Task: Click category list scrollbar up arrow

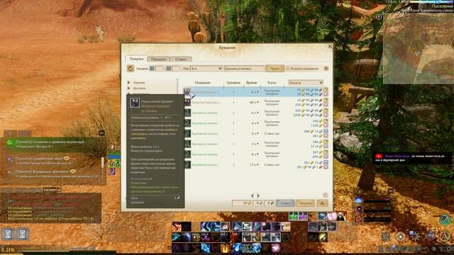Action: click(x=177, y=80)
